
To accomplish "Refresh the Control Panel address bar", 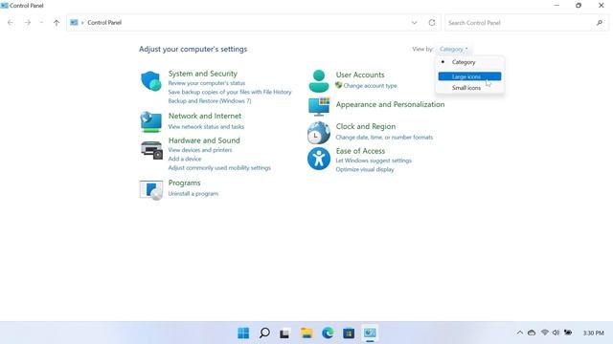I will 432,23.
